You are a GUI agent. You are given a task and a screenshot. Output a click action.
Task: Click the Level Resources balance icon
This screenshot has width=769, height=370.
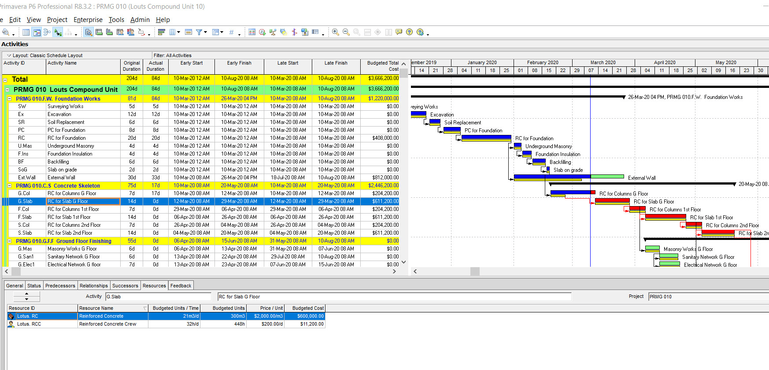point(273,32)
